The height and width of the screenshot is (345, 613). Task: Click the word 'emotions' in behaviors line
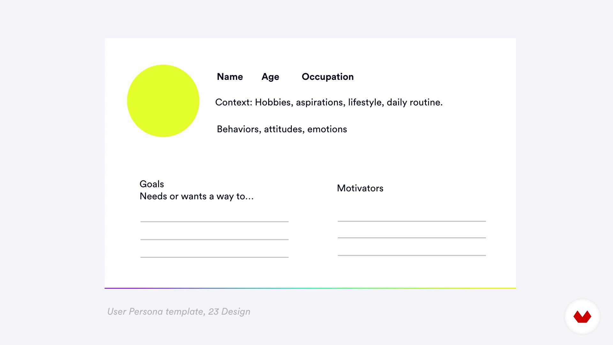pyautogui.click(x=327, y=129)
